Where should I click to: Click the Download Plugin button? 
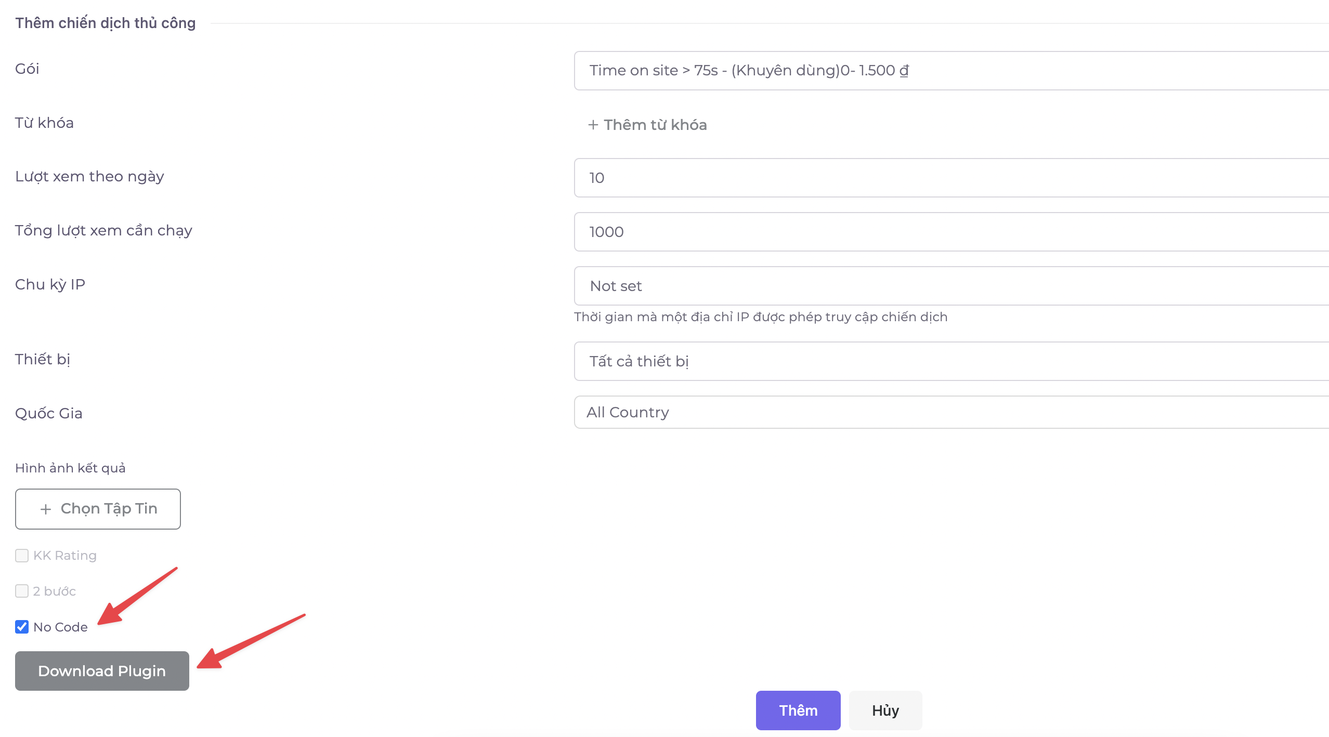pos(102,671)
